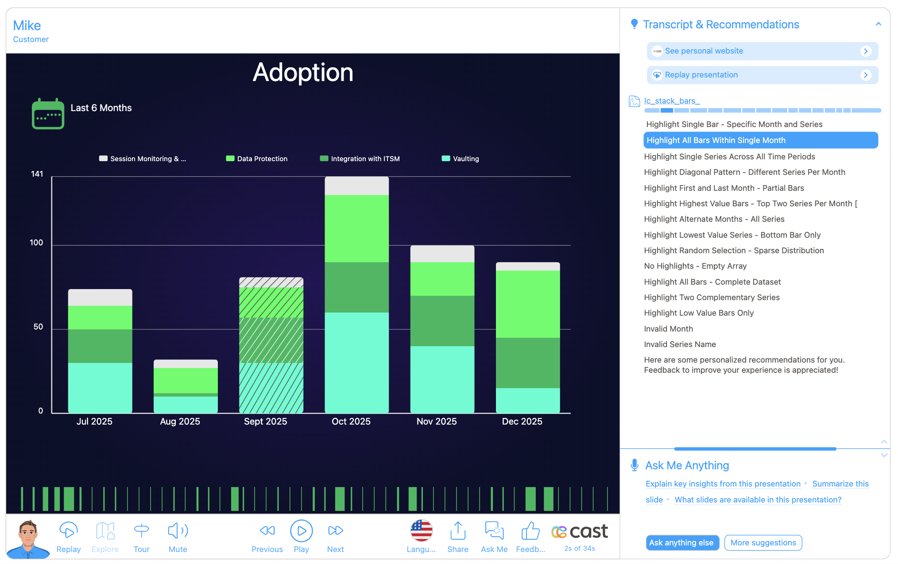Image resolution: width=898 pixels, height=564 pixels.
Task: Go to the Previous slide
Action: (267, 530)
